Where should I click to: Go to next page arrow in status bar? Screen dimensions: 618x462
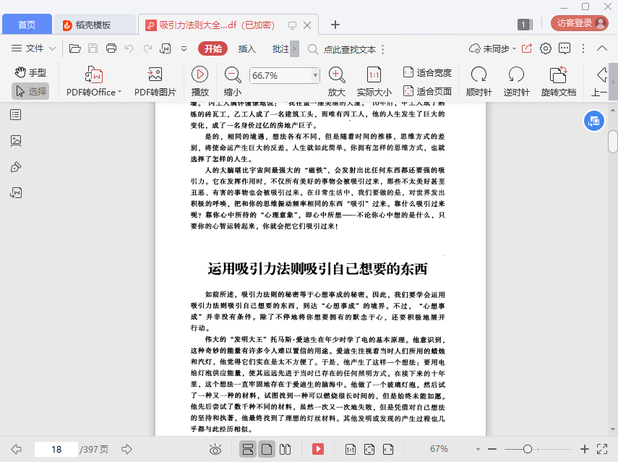tap(126, 449)
